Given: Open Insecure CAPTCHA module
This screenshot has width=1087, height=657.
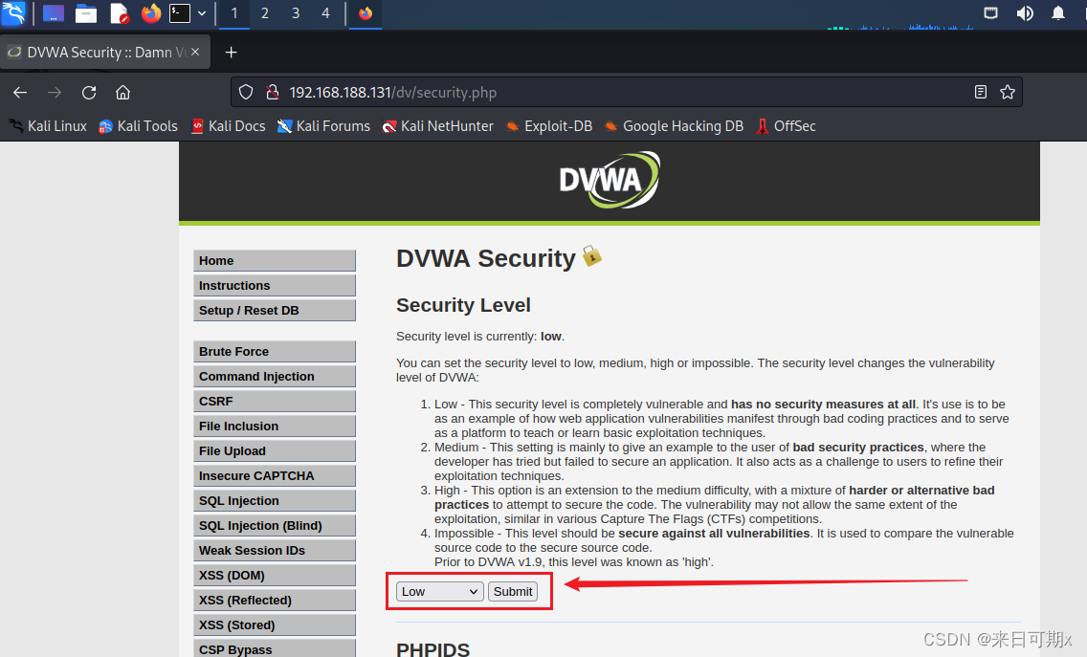Looking at the screenshot, I should [x=275, y=476].
